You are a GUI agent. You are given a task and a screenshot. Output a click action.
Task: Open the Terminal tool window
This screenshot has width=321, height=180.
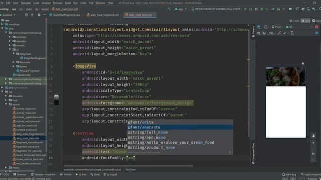click(20, 174)
